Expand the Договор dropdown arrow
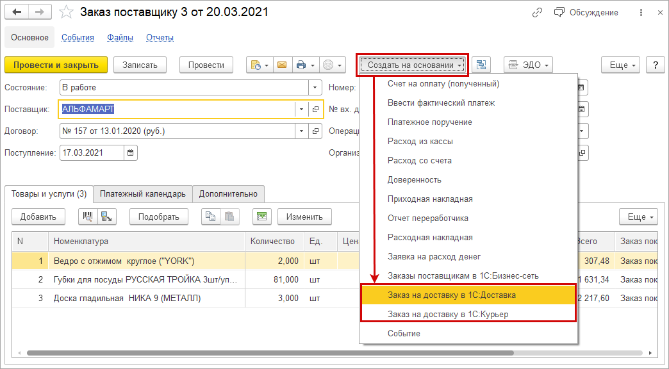 point(301,131)
